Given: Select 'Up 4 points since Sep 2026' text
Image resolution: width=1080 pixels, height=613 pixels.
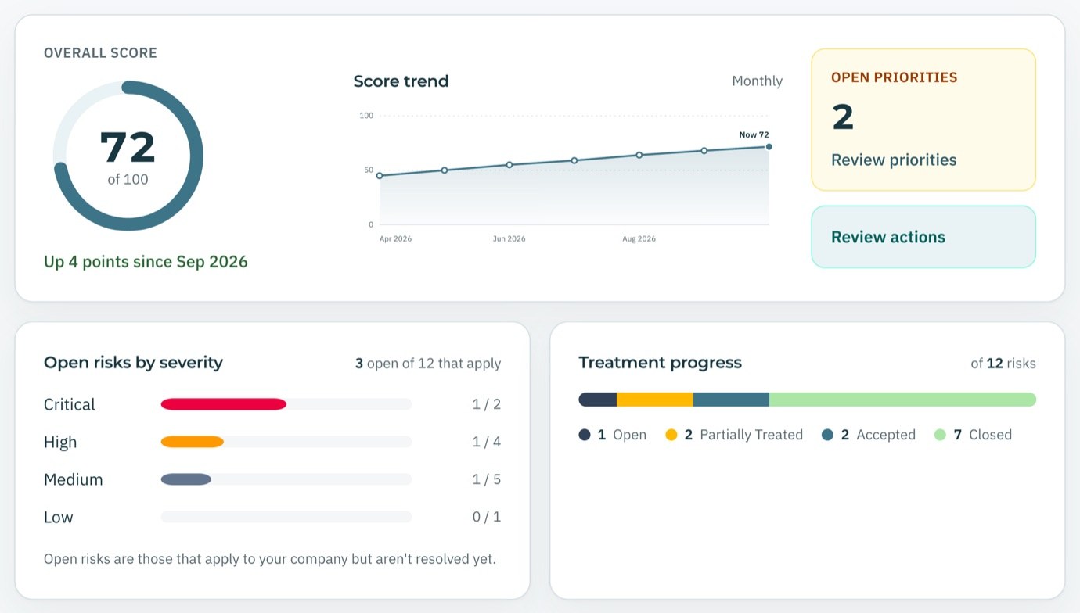Looking at the screenshot, I should [146, 261].
